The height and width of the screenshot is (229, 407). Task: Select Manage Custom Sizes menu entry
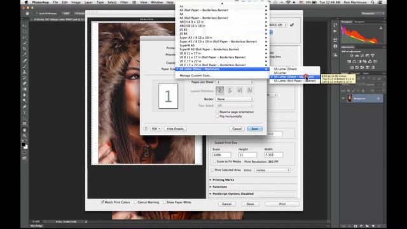click(196, 76)
